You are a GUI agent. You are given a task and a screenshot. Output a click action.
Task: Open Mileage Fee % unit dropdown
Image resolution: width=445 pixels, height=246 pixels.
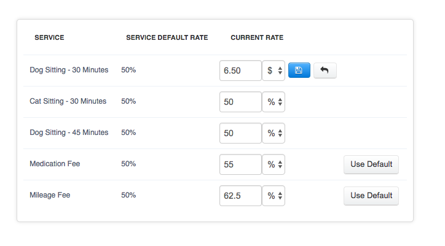click(x=274, y=196)
